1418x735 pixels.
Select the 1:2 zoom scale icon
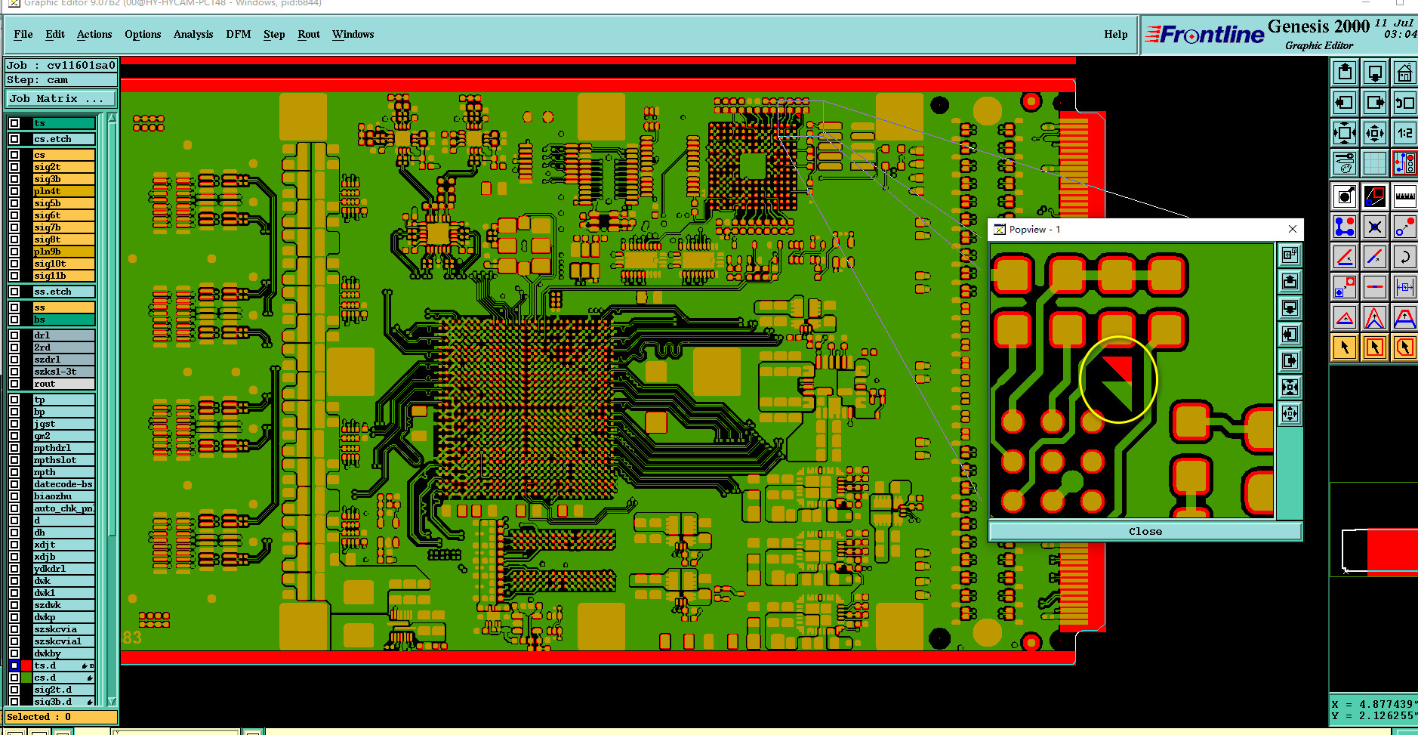pos(1404,133)
